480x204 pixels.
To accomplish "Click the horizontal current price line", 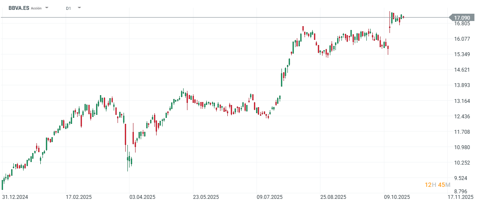I will pyautogui.click(x=214, y=18).
